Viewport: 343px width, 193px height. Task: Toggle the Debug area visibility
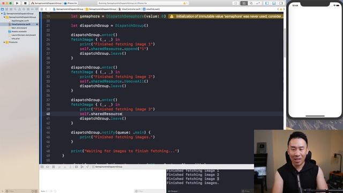274,3
